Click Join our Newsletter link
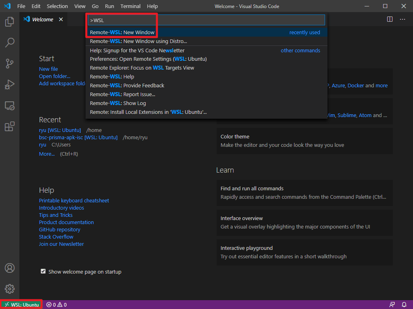 coord(61,244)
